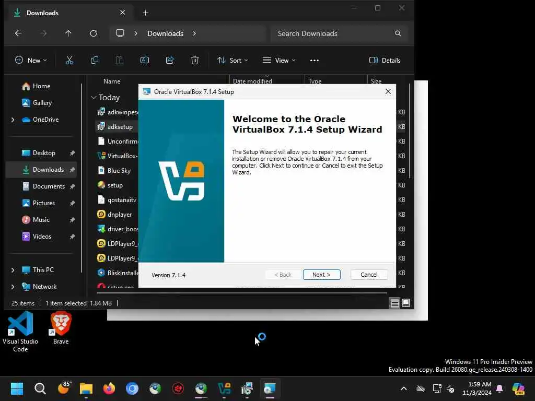This screenshot has height=401, width=535.
Task: Open the New menu in File Explorer
Action: coord(31,61)
